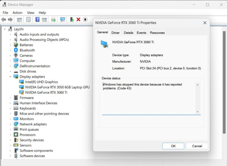Select the Sensors category icon
The width and height of the screenshot is (227, 166).
pos(16,145)
